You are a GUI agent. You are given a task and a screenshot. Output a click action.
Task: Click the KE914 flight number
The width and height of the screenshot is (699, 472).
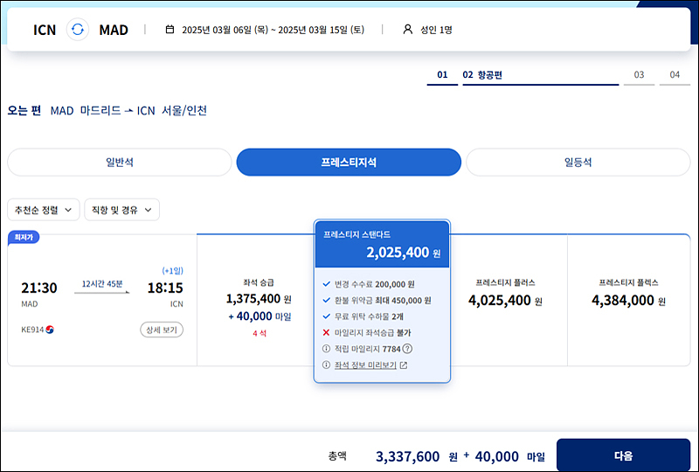pos(32,330)
